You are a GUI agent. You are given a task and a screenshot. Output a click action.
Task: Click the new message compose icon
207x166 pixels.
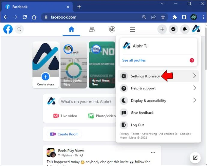pos(195,158)
